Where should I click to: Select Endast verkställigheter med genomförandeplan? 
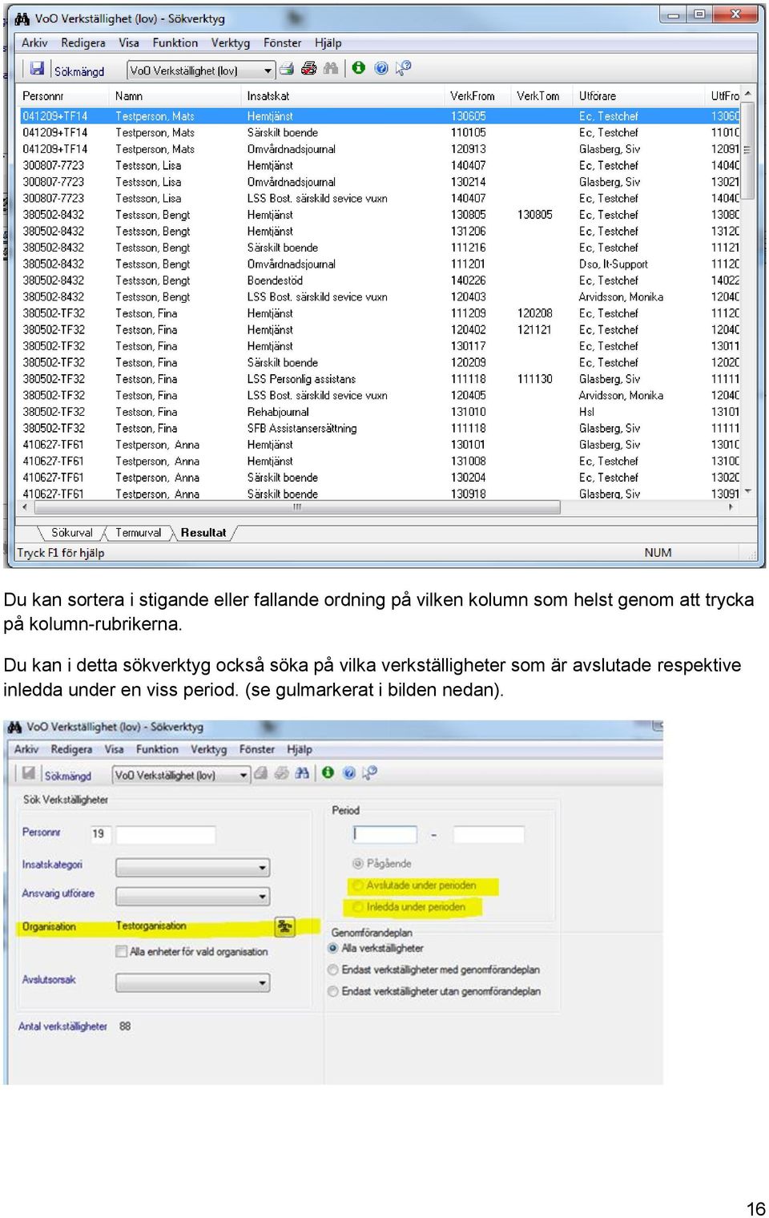pos(332,970)
